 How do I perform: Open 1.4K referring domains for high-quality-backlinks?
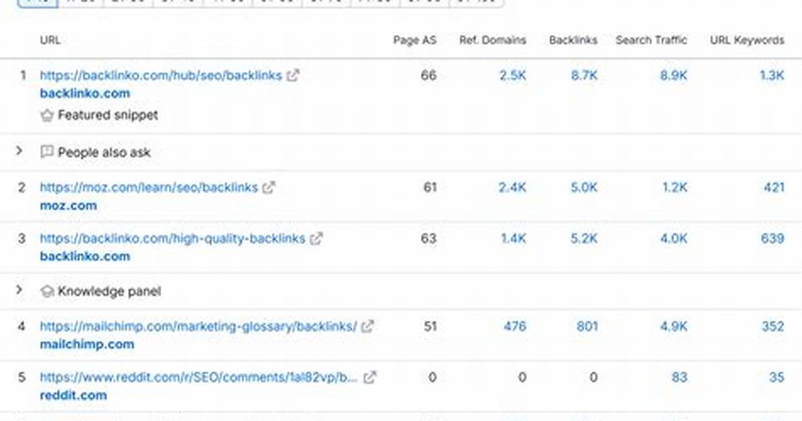click(x=514, y=239)
